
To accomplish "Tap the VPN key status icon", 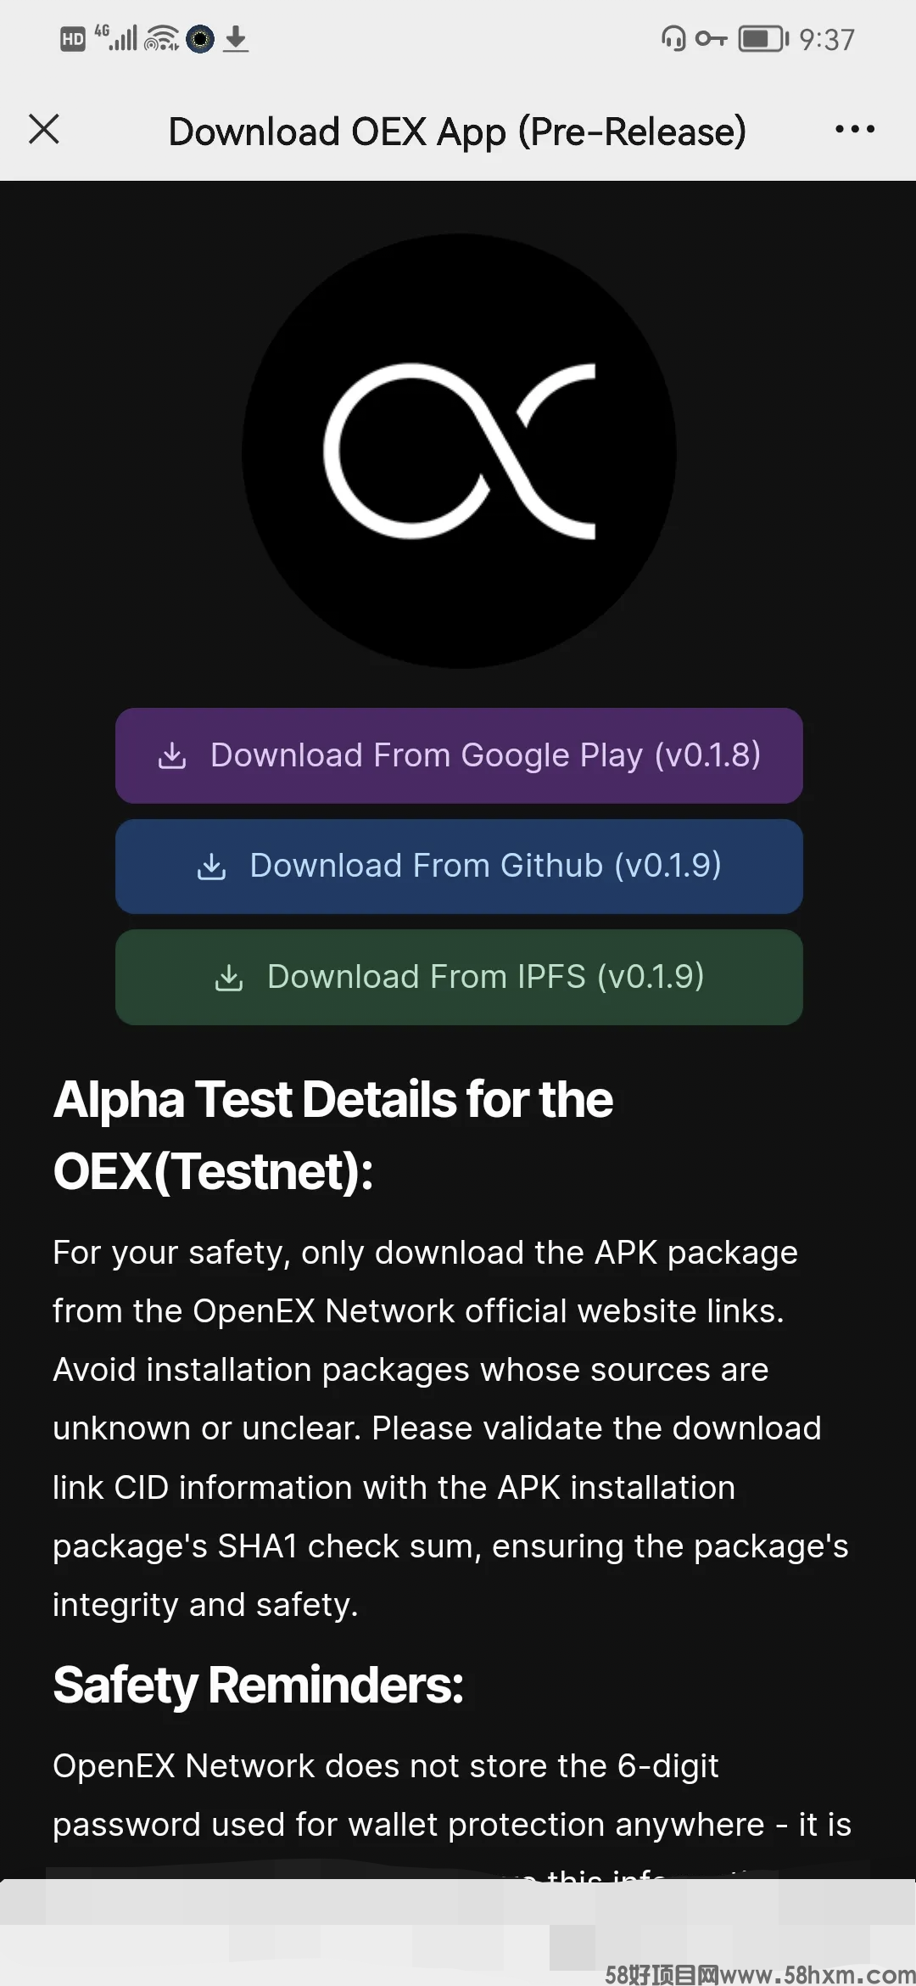I will [x=711, y=39].
